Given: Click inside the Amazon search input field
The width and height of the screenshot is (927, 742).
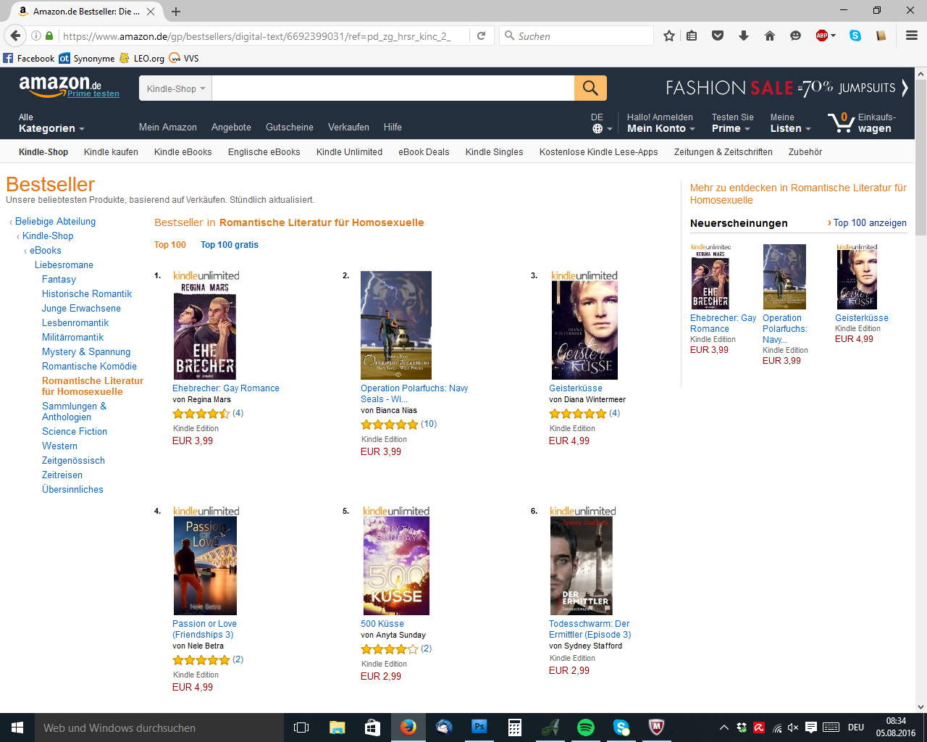Looking at the screenshot, I should coord(393,88).
